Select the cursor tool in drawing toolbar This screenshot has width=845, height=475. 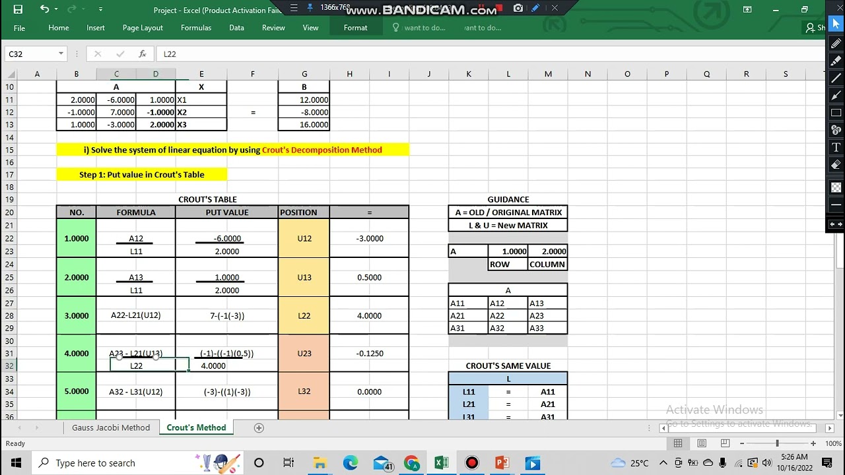[836, 25]
